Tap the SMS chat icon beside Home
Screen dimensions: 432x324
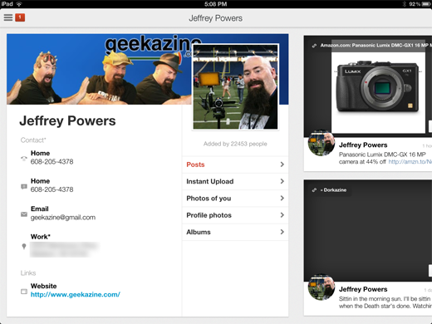tap(24, 186)
